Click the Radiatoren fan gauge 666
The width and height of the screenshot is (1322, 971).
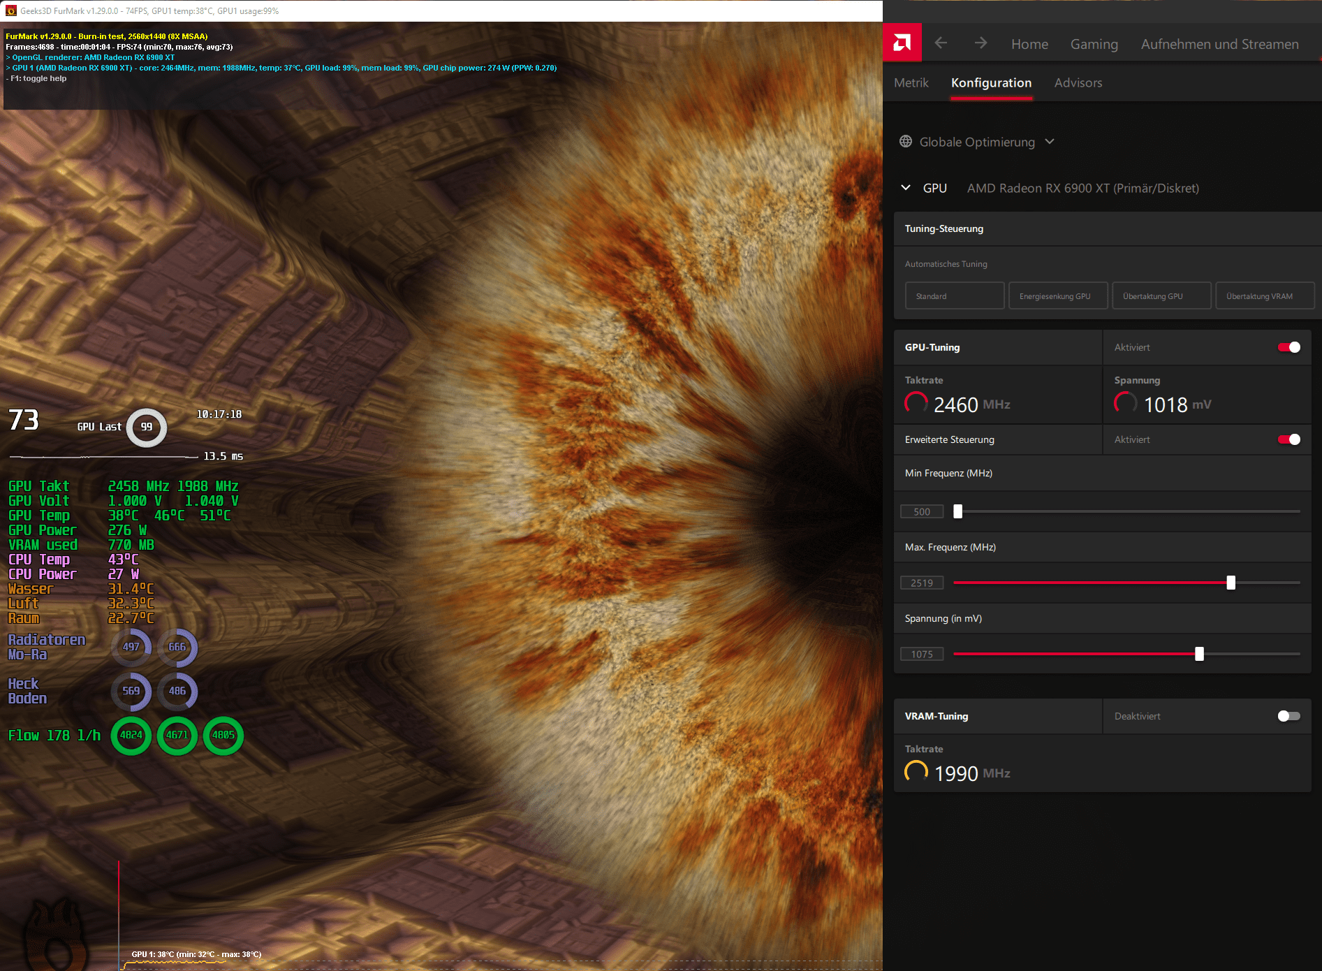point(177,647)
